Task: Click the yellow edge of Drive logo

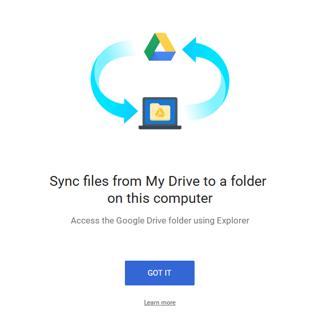Action: point(165,42)
